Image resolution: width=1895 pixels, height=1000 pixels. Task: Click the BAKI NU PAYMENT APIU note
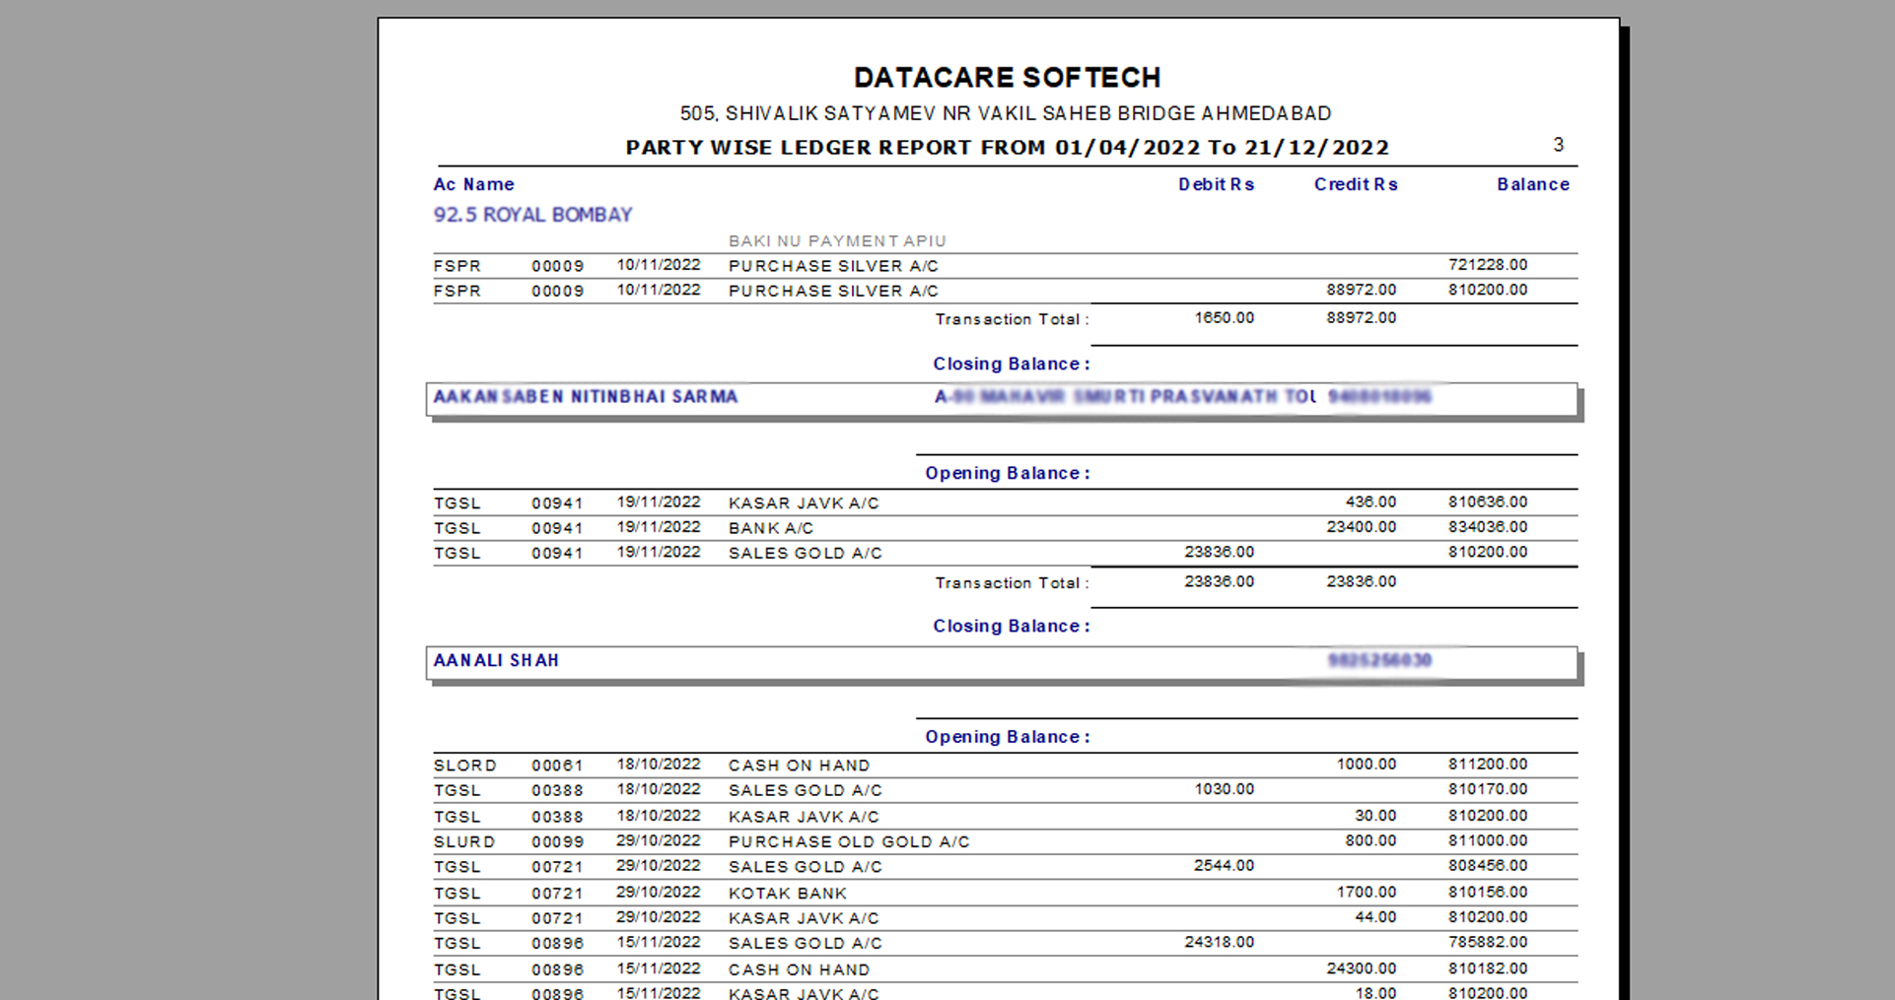pyautogui.click(x=837, y=241)
